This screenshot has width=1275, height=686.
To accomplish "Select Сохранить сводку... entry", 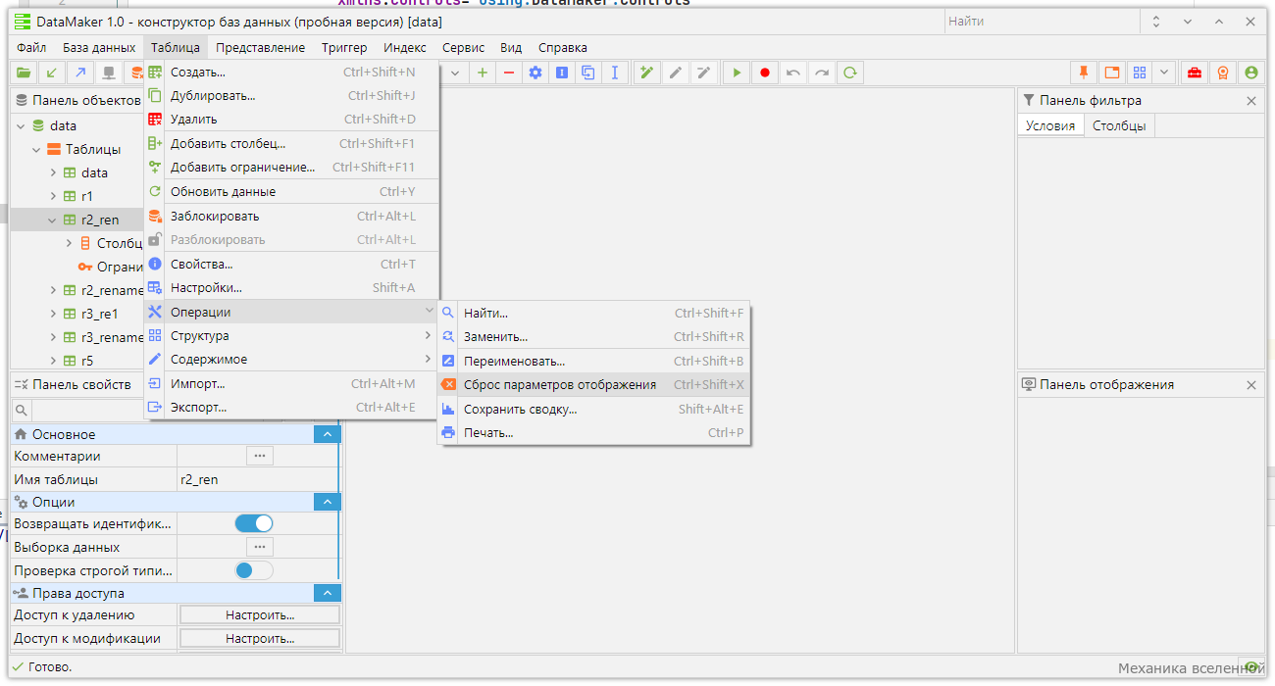I will tap(593, 409).
